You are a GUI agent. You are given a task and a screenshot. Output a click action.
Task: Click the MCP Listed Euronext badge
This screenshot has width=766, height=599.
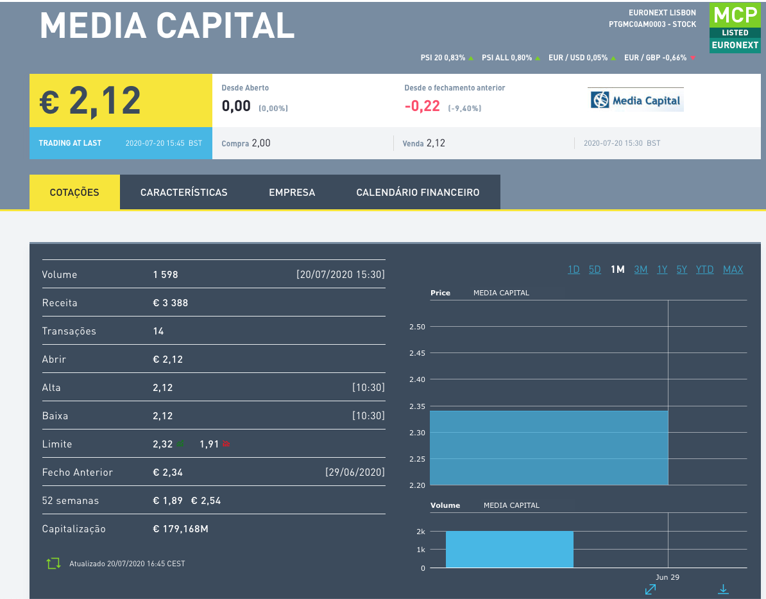coord(735,28)
